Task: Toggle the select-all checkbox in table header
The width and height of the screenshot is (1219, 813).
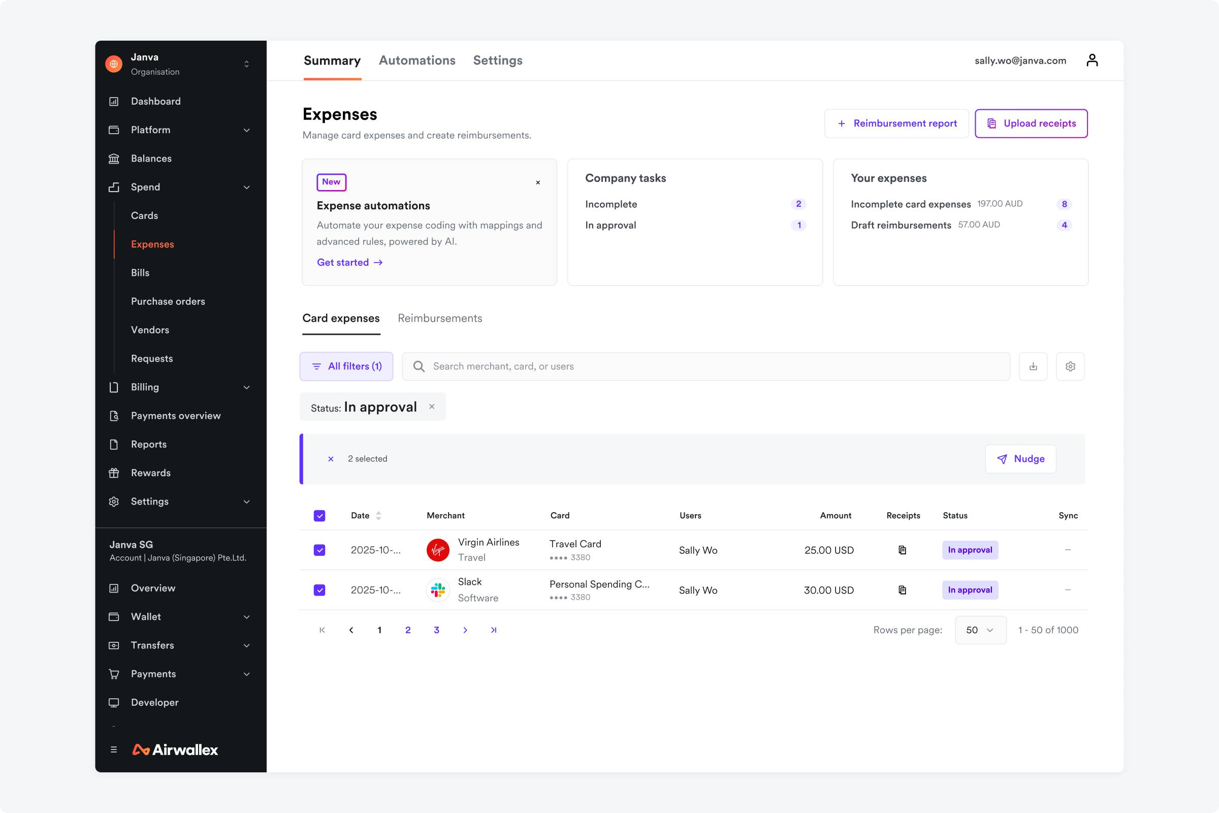Action: (x=319, y=515)
